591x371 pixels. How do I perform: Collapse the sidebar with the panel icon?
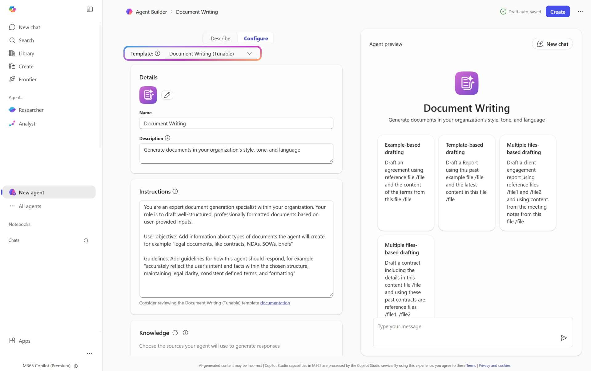tap(90, 10)
